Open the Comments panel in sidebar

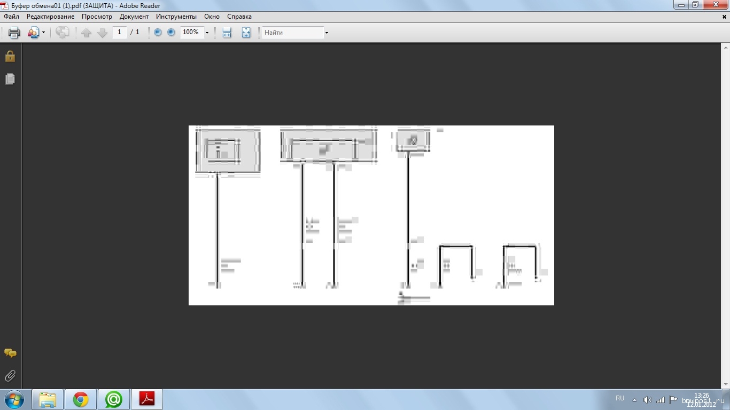coord(10,353)
